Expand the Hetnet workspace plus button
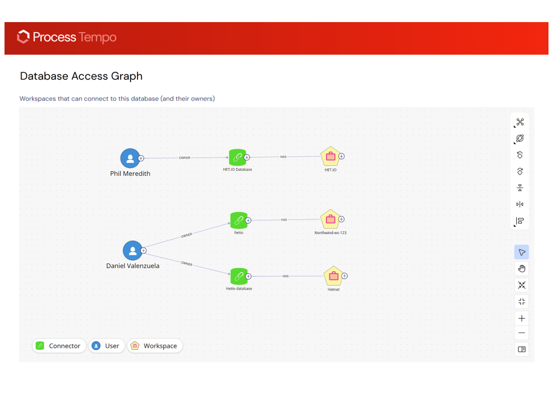Image resolution: width=553 pixels, height=398 pixels. (345, 276)
